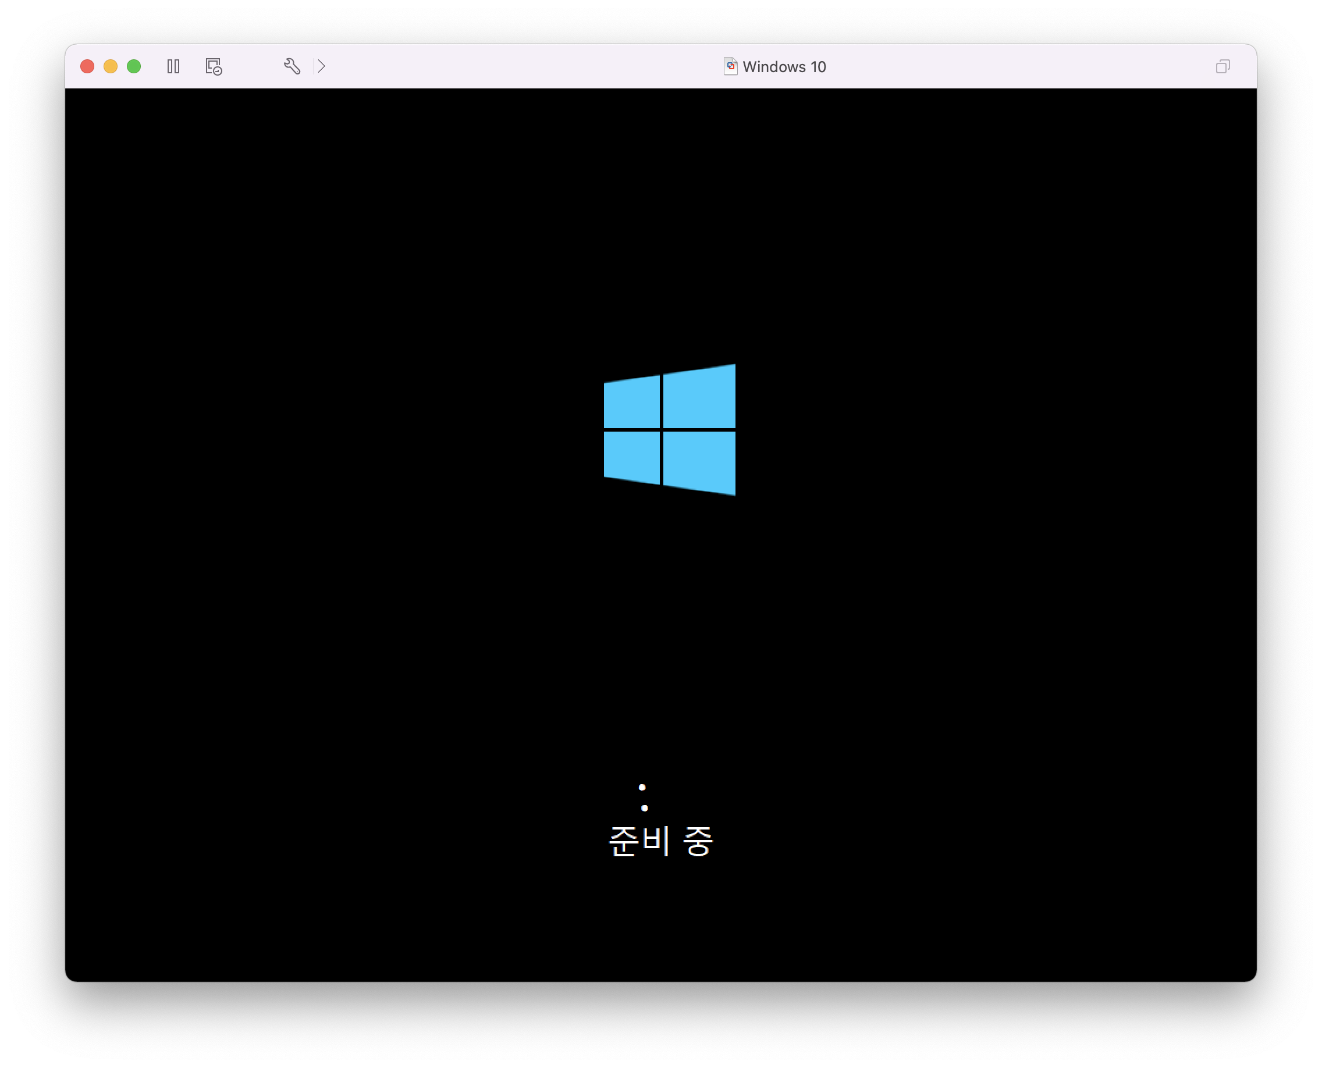1322x1068 pixels.
Task: Click the Windows 10 window title text
Action: tap(784, 67)
